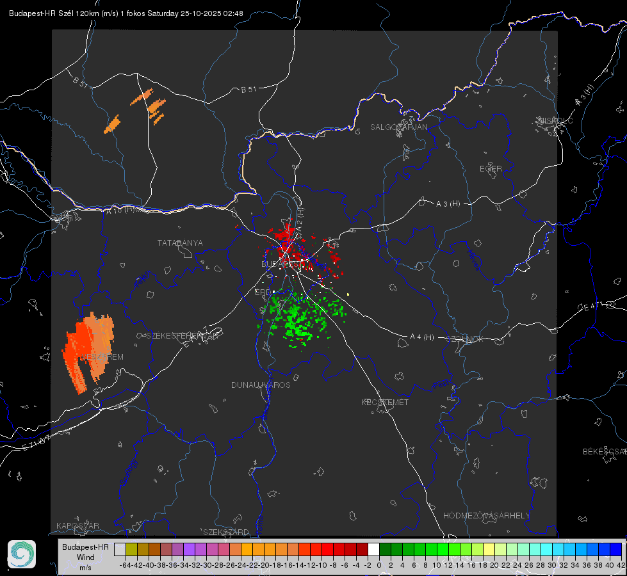Click the SZEKSZÁRD city label
The width and height of the screenshot is (627, 576).
(226, 532)
